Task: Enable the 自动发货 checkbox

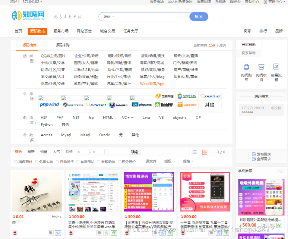Action: (x=57, y=162)
